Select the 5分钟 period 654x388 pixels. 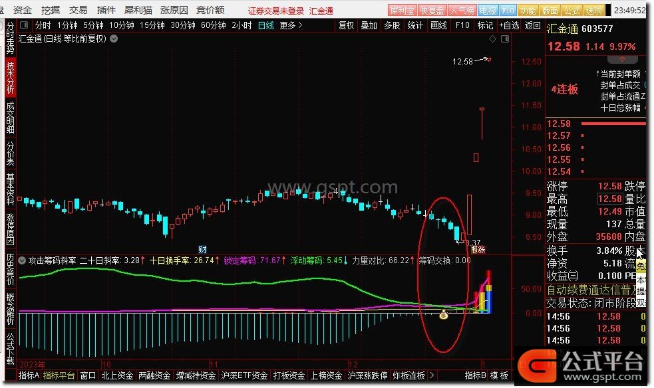(93, 25)
